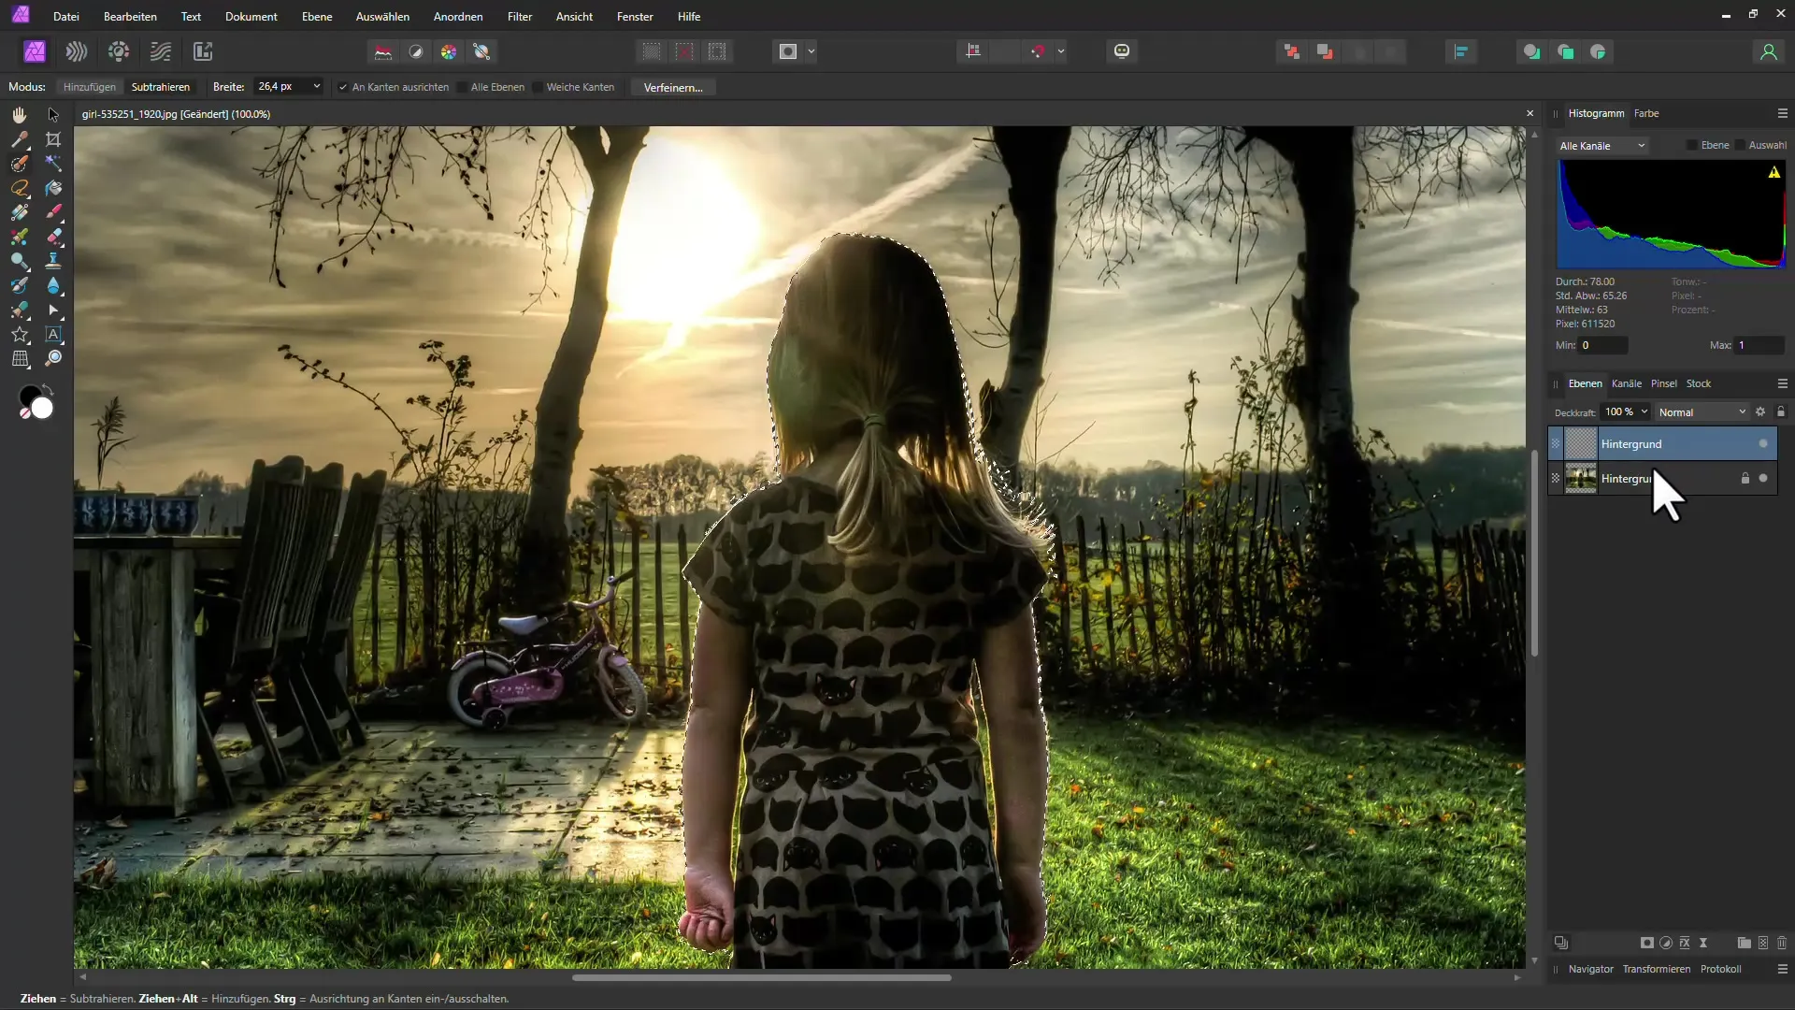Open the Tone Mapping persona

pos(161,51)
